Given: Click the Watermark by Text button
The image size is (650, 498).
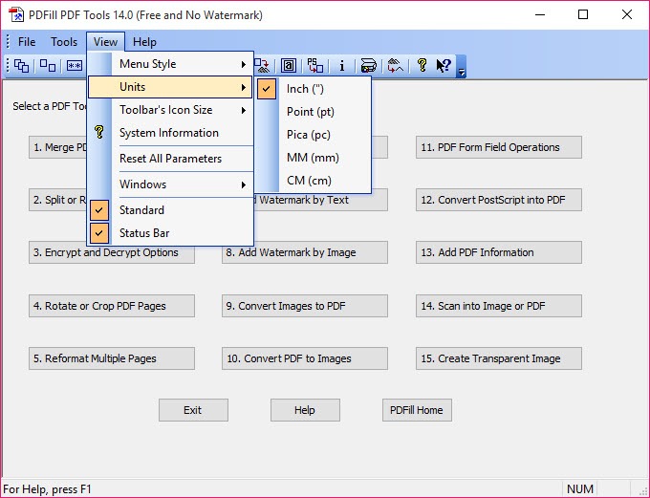Looking at the screenshot, I should [x=321, y=201].
